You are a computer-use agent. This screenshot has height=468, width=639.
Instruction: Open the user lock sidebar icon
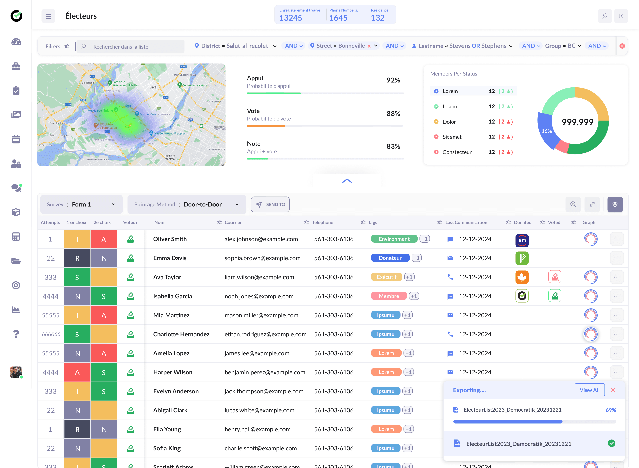(x=16, y=163)
